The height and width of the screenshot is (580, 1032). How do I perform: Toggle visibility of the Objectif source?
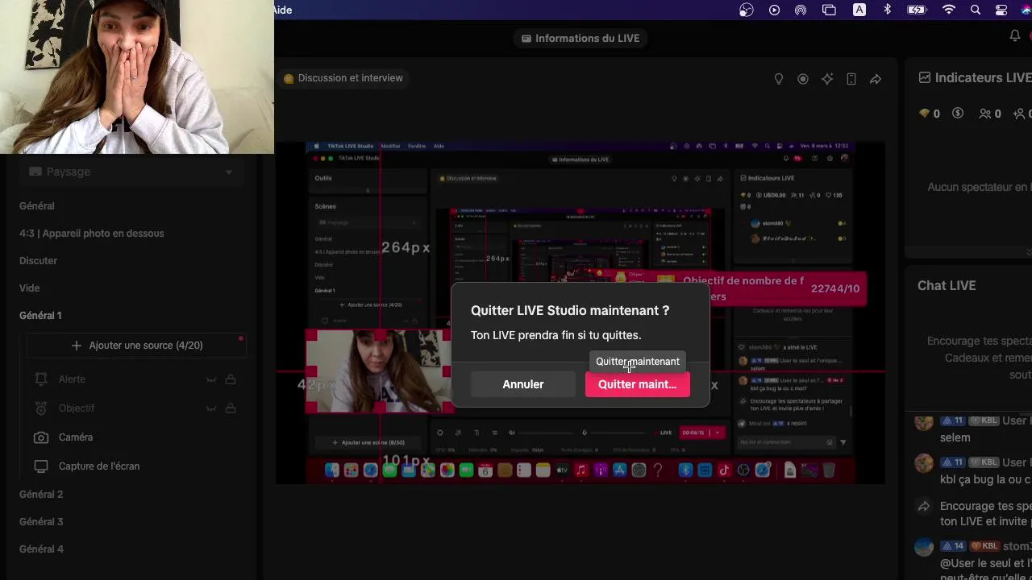coord(211,408)
